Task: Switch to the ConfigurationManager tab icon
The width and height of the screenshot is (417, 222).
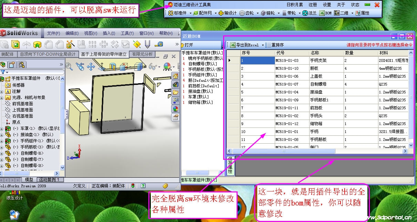Action: [x=22, y=65]
